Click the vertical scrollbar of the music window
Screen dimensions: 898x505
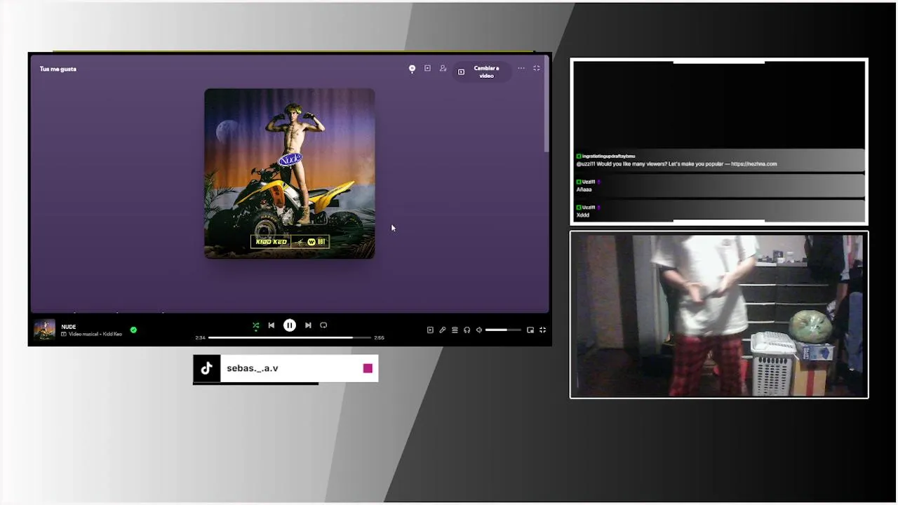click(547, 105)
